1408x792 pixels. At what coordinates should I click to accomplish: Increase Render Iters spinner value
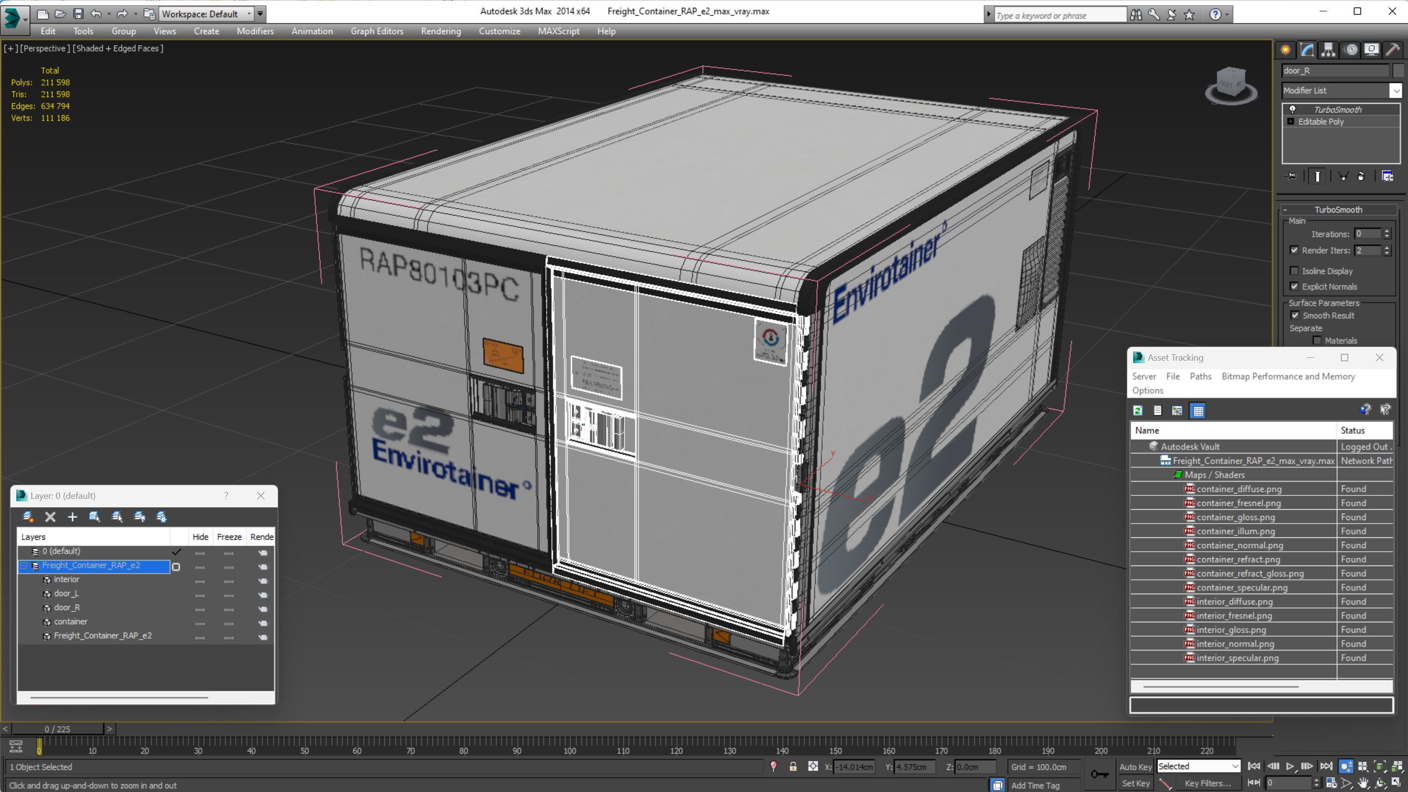tap(1387, 248)
